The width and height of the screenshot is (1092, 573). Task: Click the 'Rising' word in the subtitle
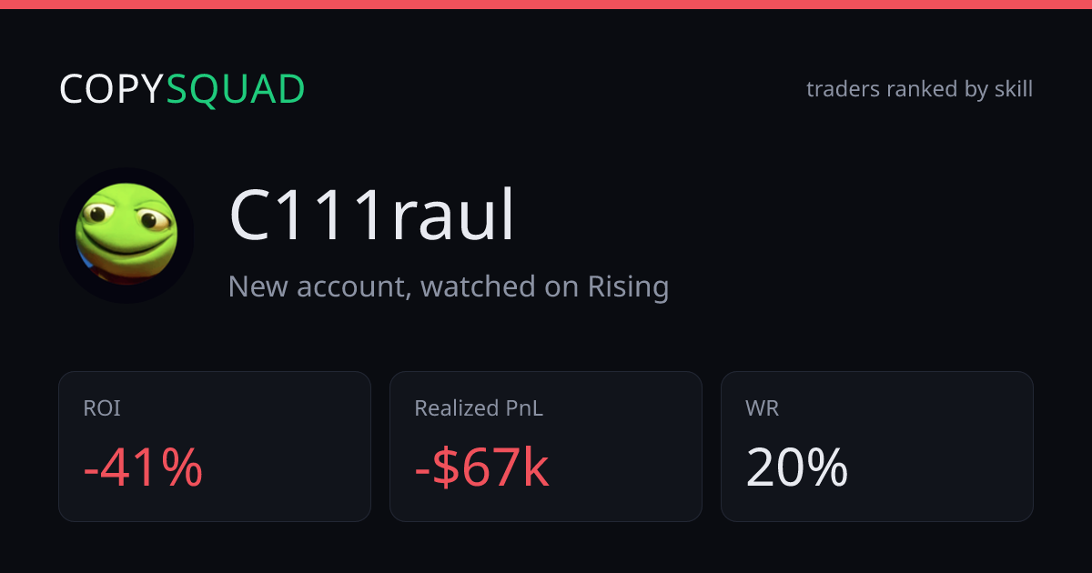(628, 287)
